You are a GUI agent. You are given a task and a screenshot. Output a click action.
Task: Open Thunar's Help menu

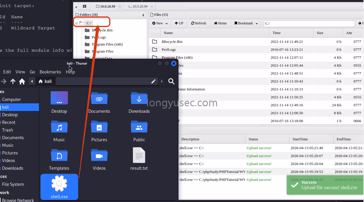point(70,72)
